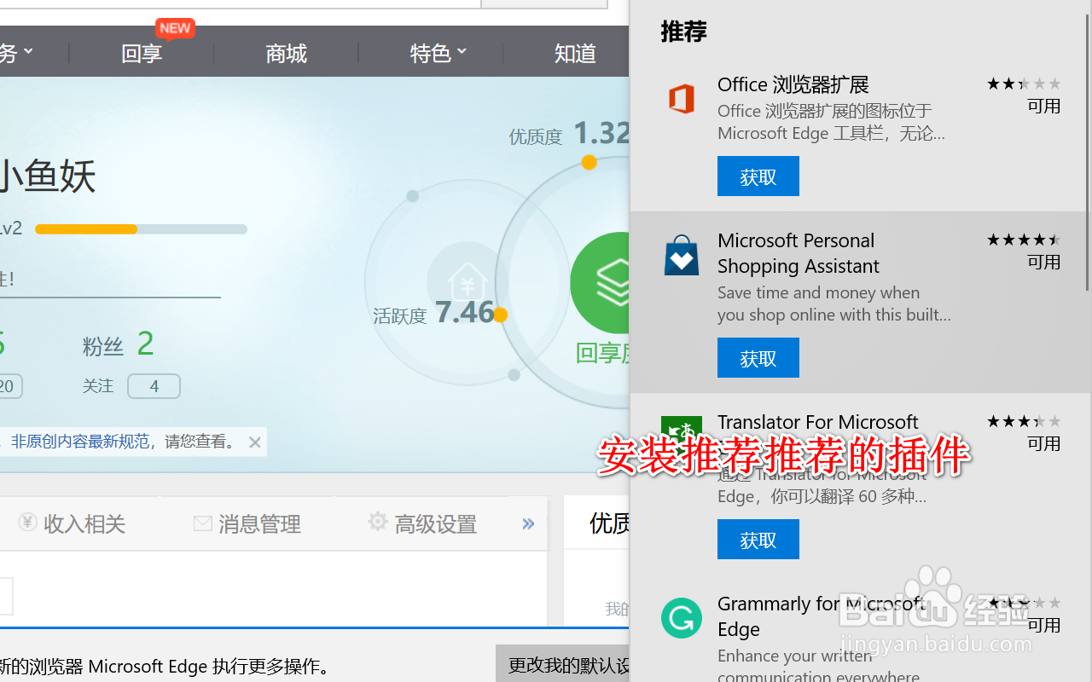Click the yen icon beside 收入相关

(x=27, y=522)
